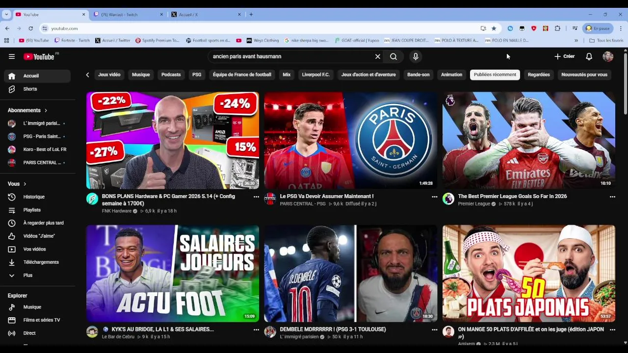Screen dimensions: 628x353
Task: Expand the Abonnements section
Action: (28, 110)
